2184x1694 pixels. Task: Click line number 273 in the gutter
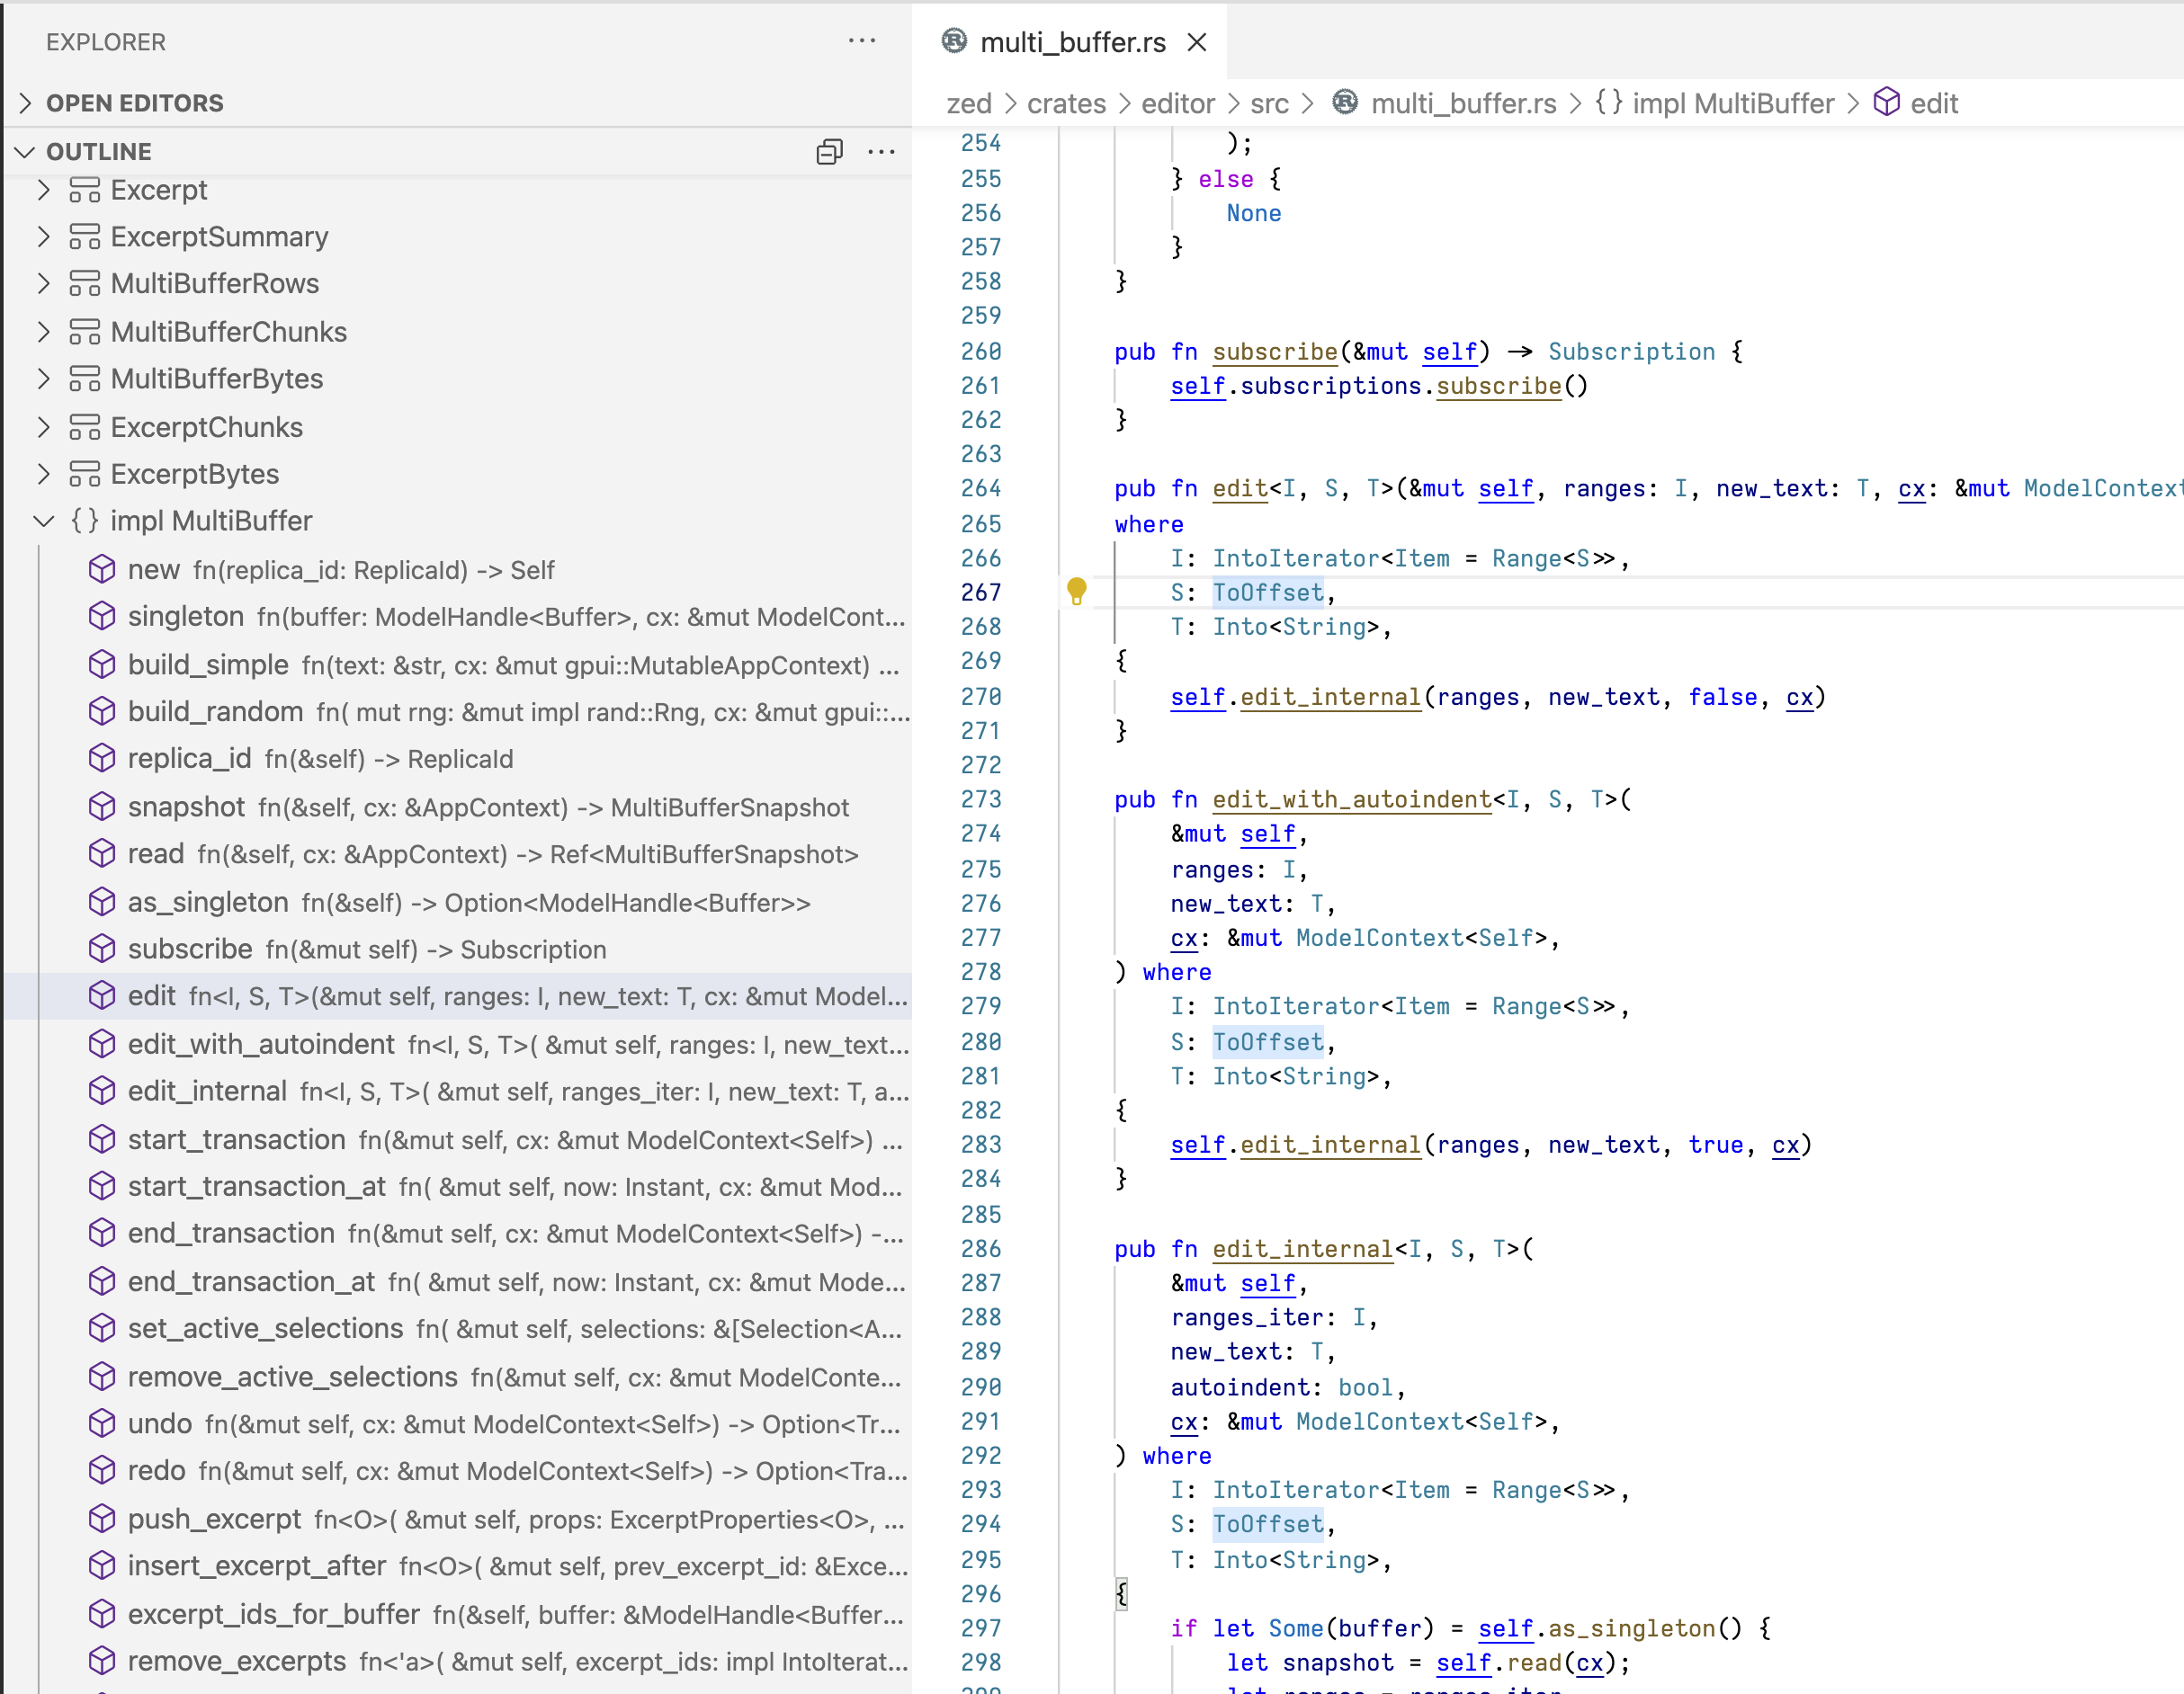pos(980,799)
